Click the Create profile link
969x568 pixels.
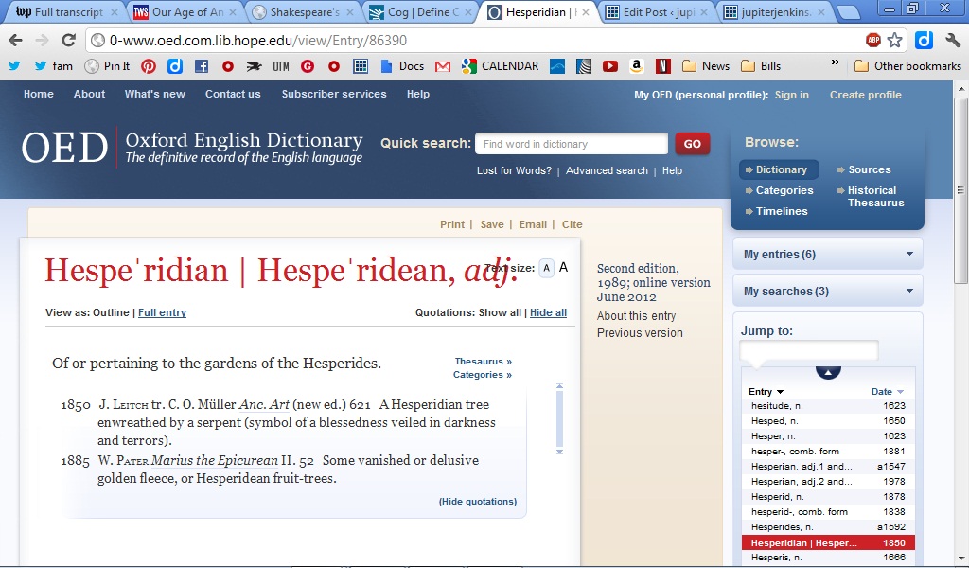point(865,96)
